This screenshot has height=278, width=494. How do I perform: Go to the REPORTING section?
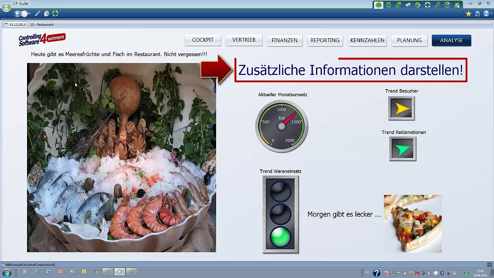pyautogui.click(x=325, y=40)
